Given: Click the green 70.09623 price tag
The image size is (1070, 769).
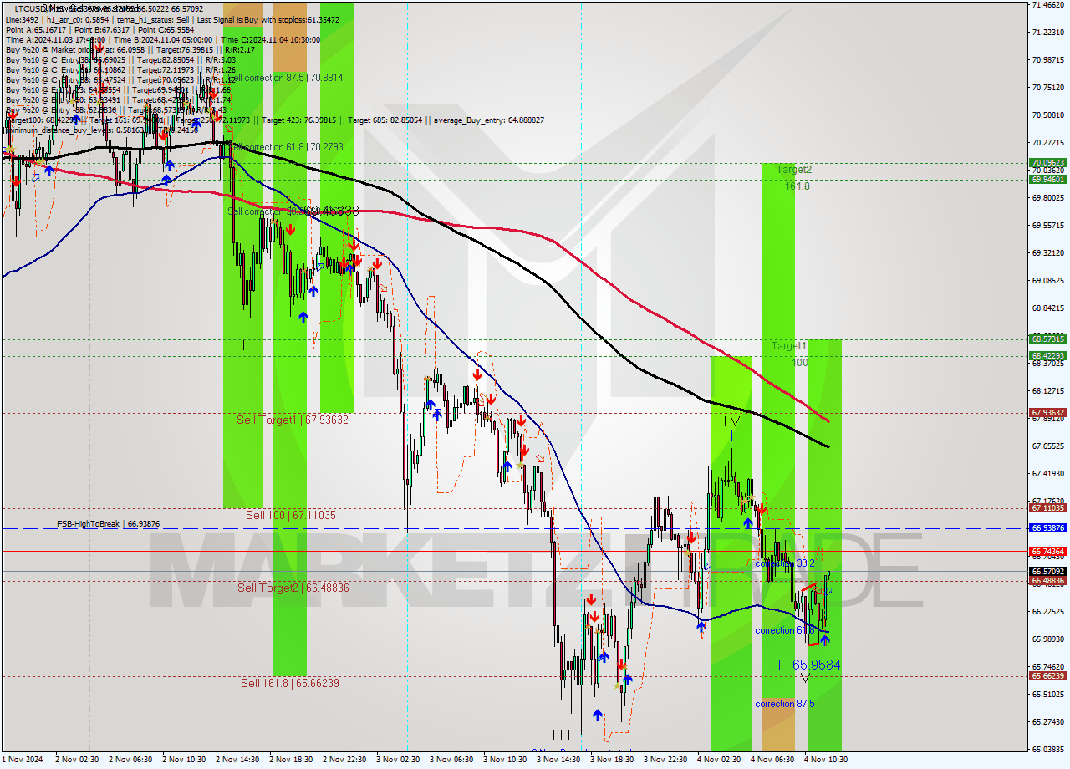Looking at the screenshot, I should pos(1047,163).
